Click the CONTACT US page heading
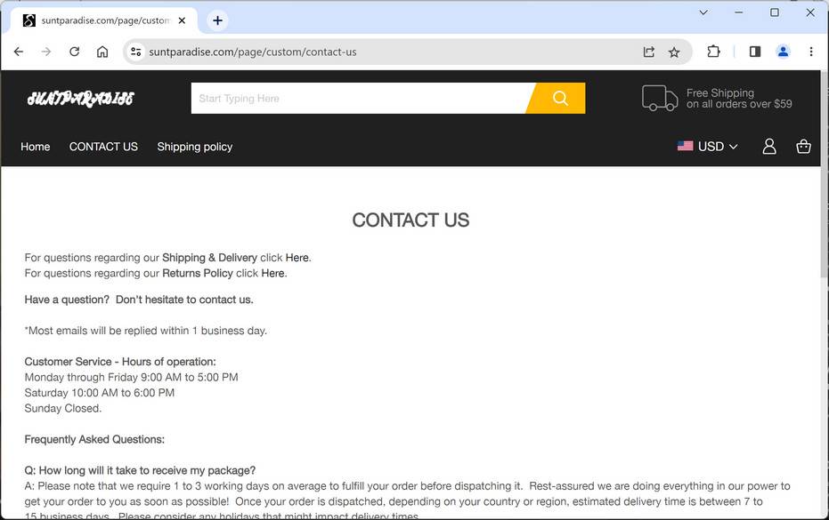829x520 pixels. pos(410,220)
